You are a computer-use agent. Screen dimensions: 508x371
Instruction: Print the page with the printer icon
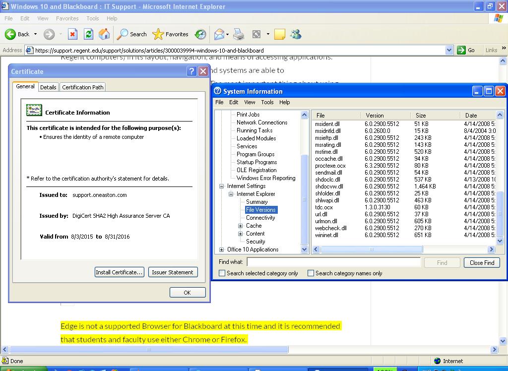(239, 34)
